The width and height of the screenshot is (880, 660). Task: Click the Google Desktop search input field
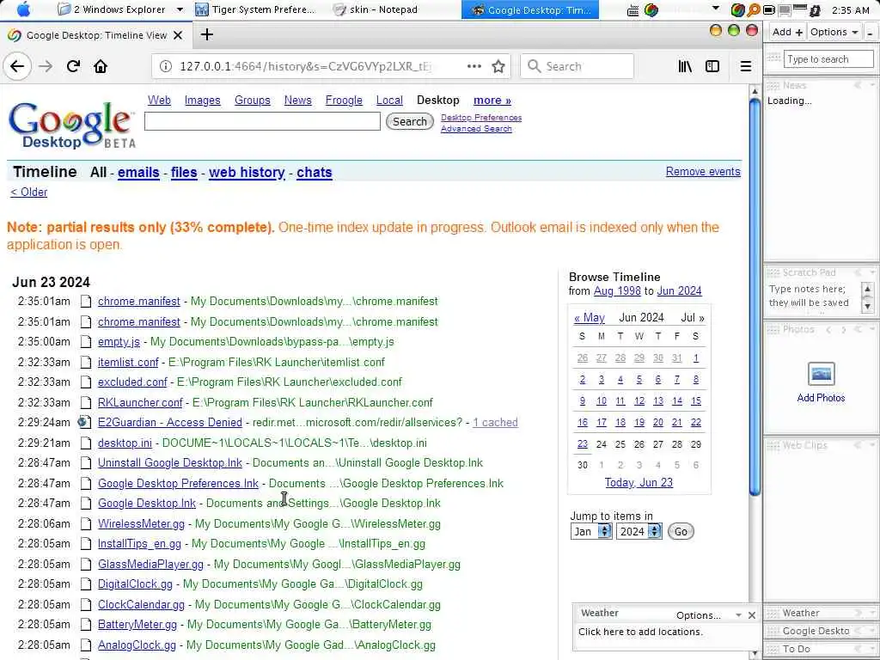click(x=262, y=120)
